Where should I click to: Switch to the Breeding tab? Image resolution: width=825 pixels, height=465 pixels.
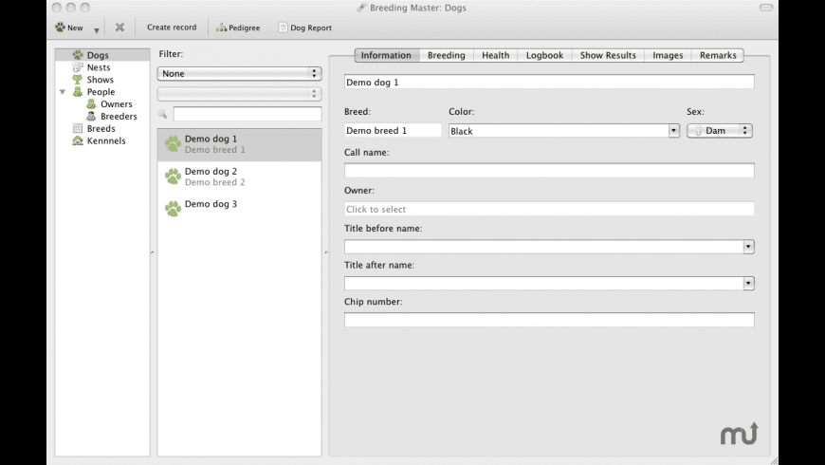pyautogui.click(x=447, y=55)
